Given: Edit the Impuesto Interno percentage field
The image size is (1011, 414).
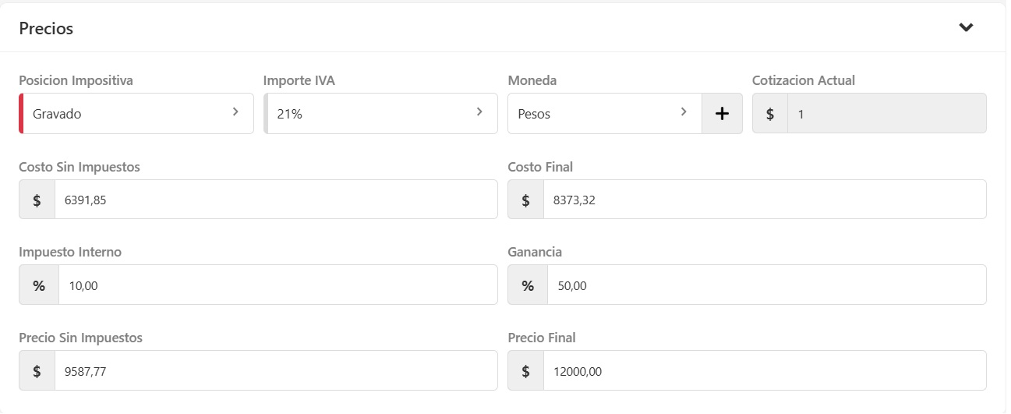Looking at the screenshot, I should point(277,285).
